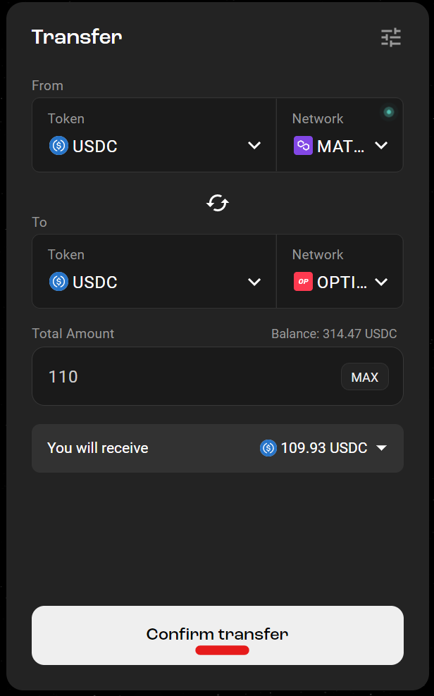Activate the MAX amount toggle

pyautogui.click(x=365, y=376)
